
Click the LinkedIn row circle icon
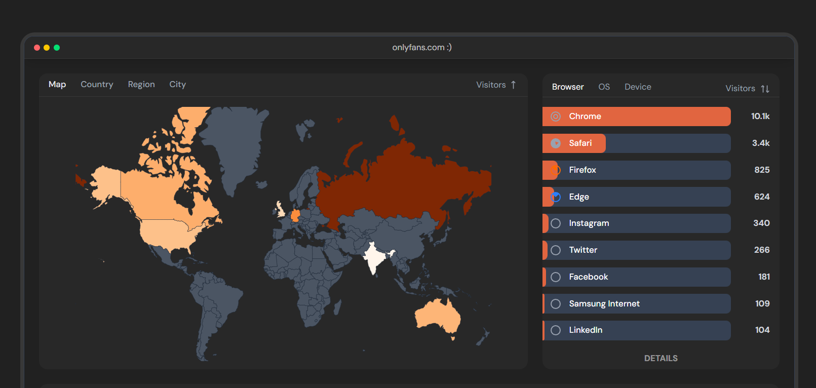[x=556, y=330]
